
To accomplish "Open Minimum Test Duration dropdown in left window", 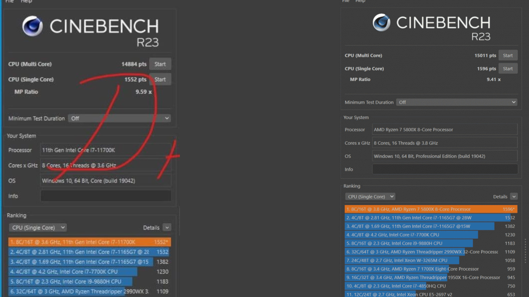I will [119, 118].
